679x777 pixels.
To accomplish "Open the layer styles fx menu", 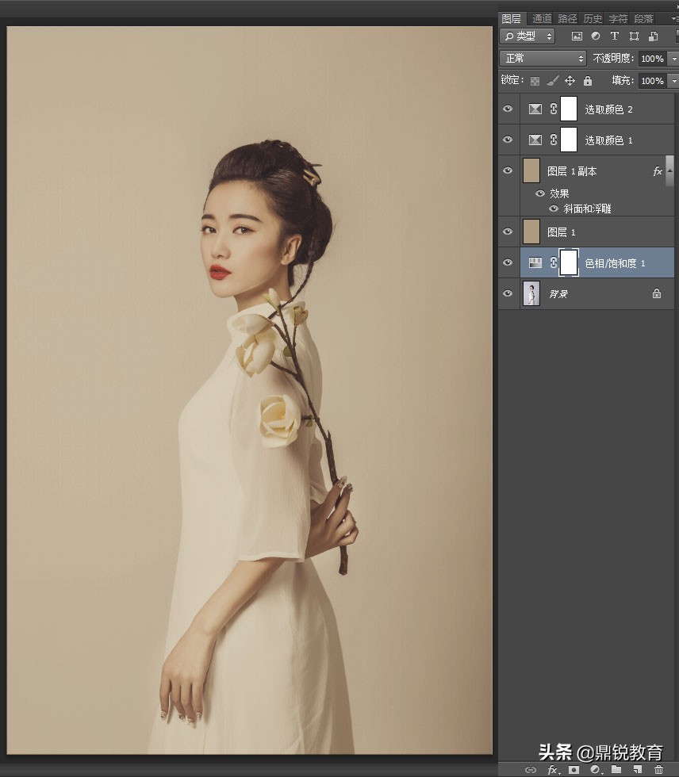I will [552, 769].
